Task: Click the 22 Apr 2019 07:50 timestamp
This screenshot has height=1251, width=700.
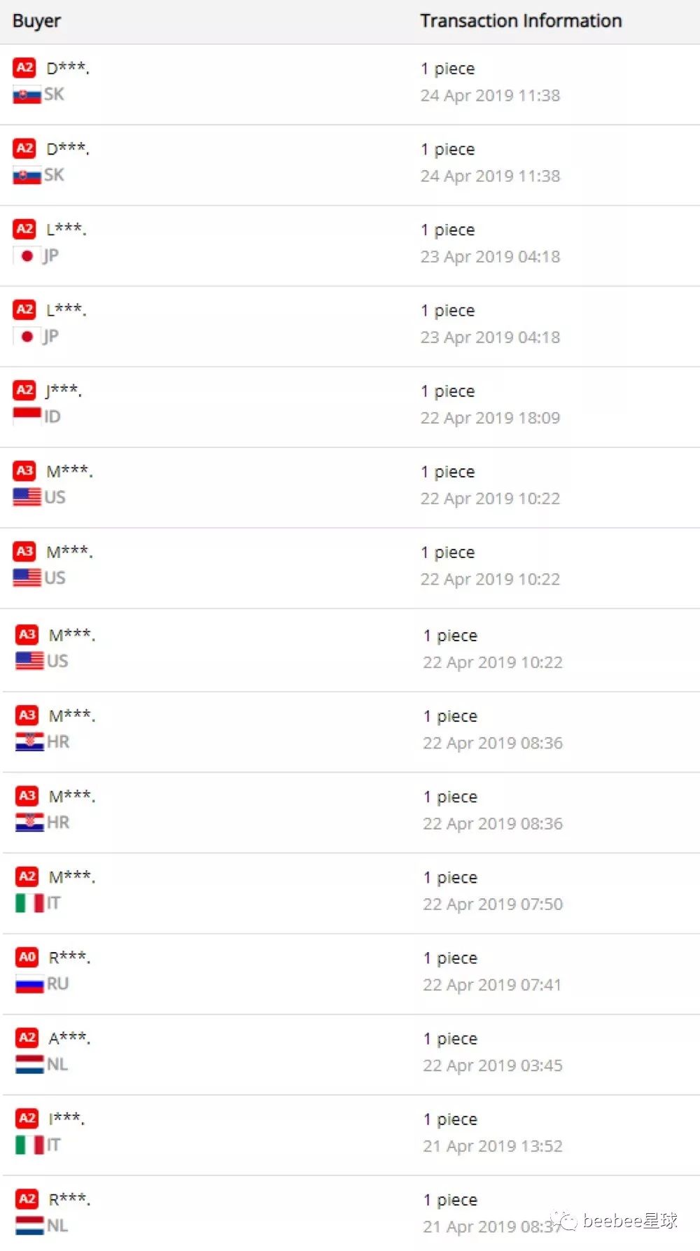Action: coord(492,904)
